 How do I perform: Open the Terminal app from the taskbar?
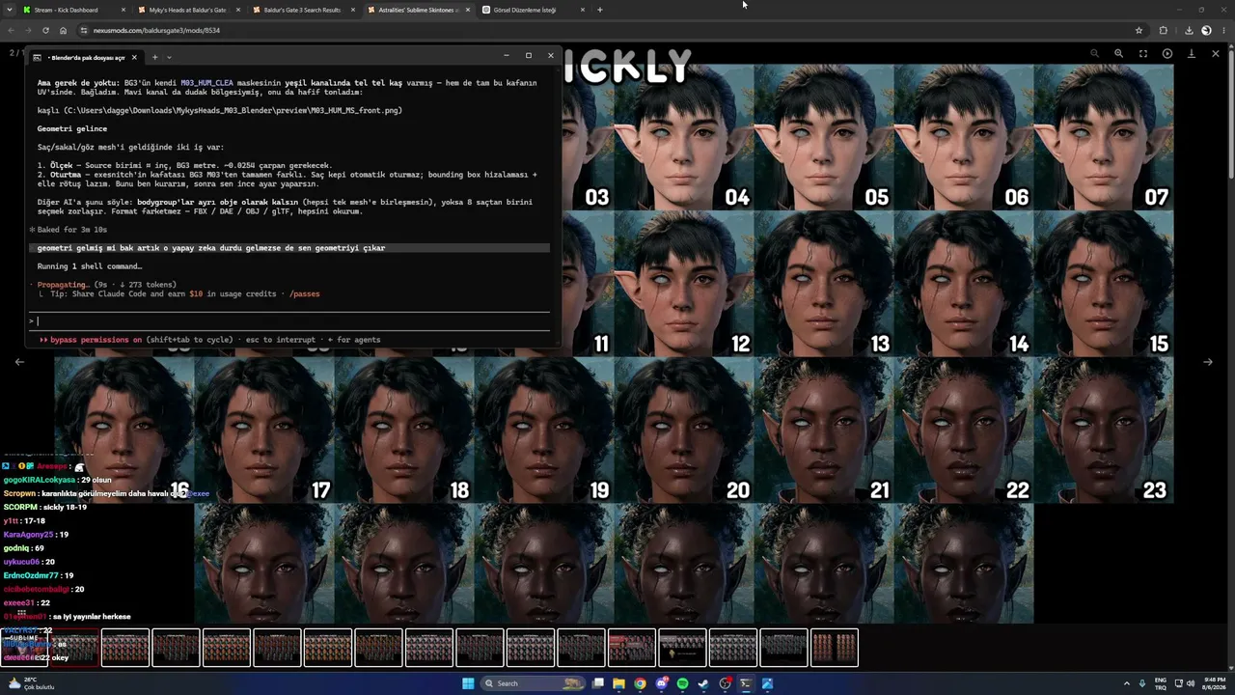(746, 683)
